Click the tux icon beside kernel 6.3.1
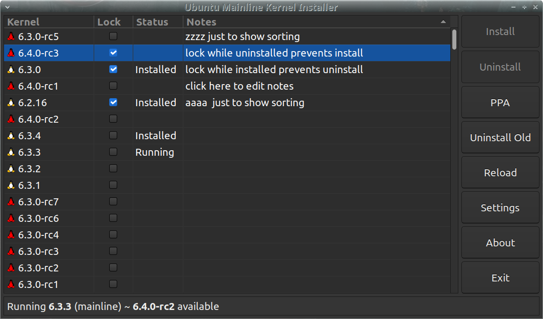Image resolution: width=543 pixels, height=319 pixels. (11, 185)
